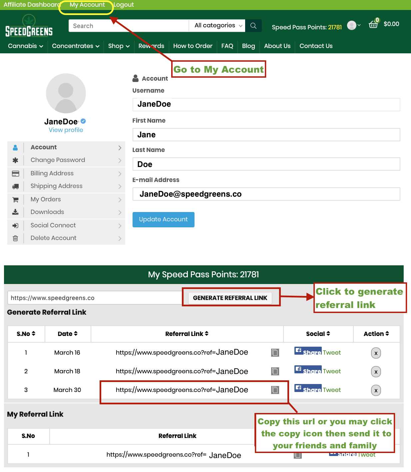Remove the March 18 referral row
This screenshot has width=411, height=472.
[376, 372]
